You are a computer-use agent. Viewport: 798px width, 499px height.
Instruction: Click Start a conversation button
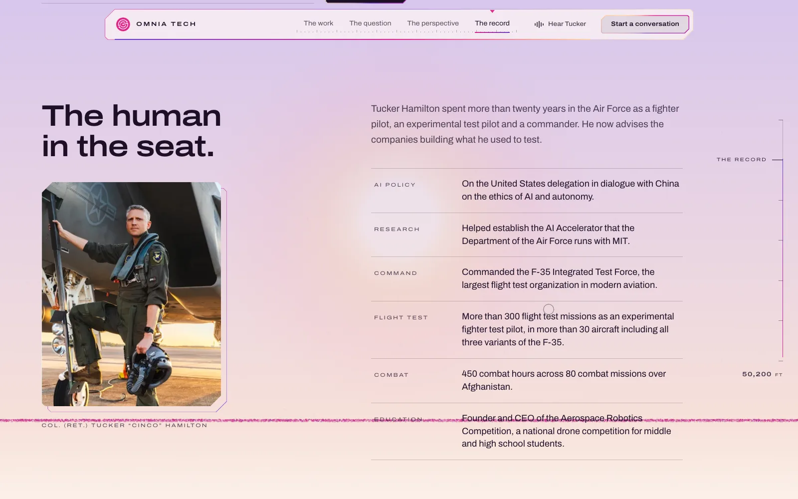[x=645, y=24]
